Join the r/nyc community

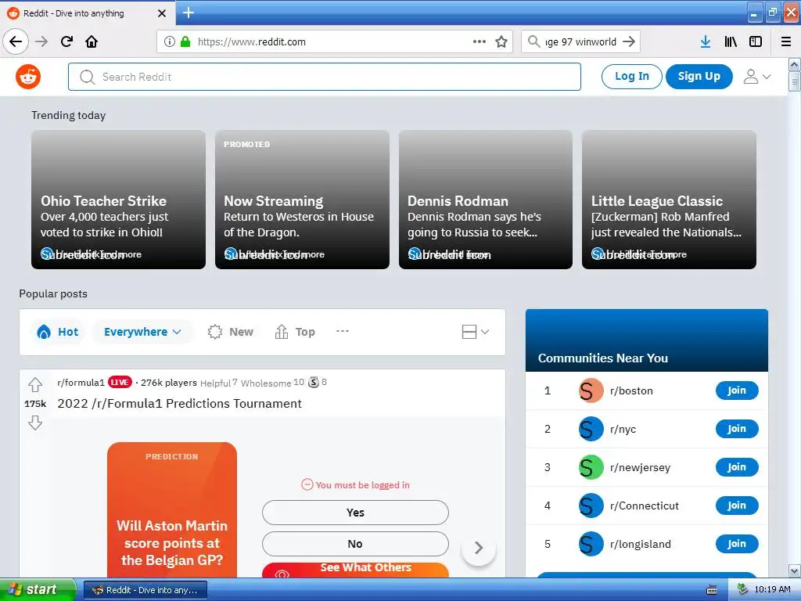click(x=737, y=429)
